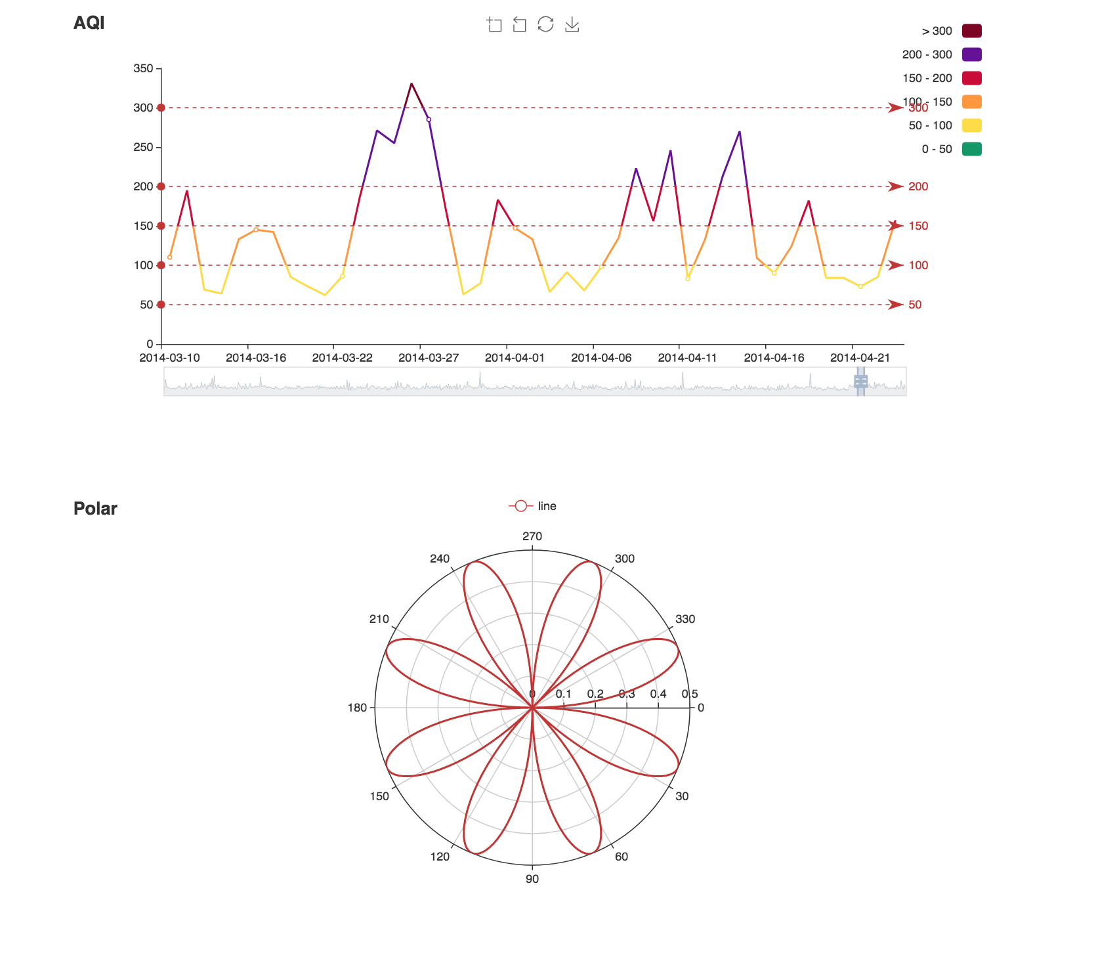Click the circle symbol in the Polar line legend
This screenshot has height=961, width=1117.
520,505
